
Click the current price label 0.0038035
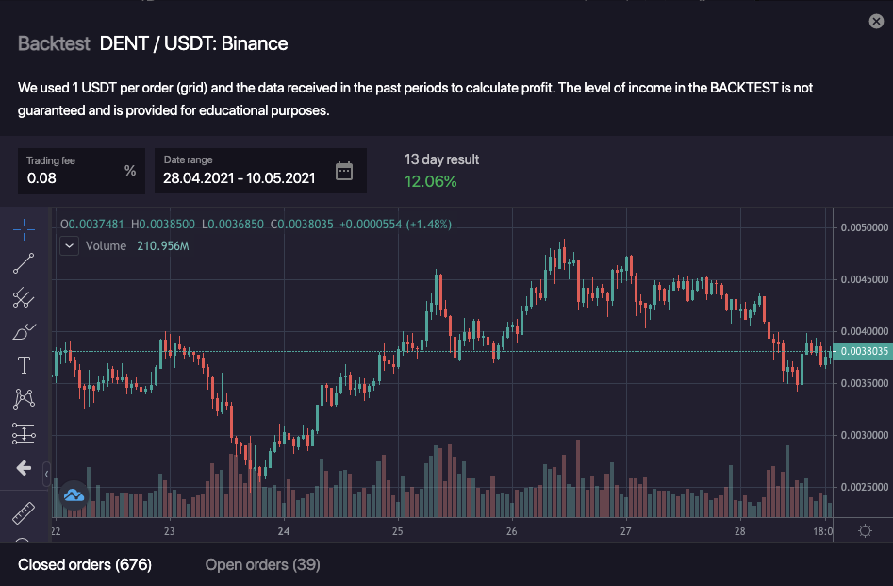pyautogui.click(x=864, y=351)
